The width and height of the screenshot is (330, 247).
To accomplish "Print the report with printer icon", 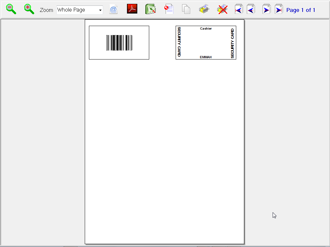I will (204, 9).
